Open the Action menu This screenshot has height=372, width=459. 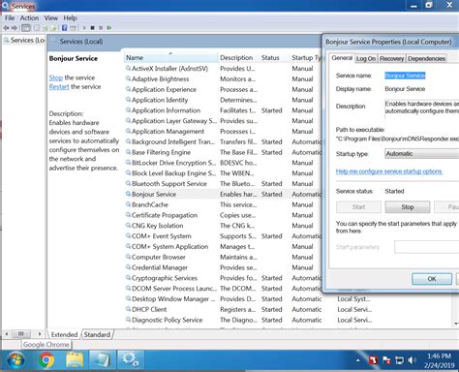click(29, 18)
